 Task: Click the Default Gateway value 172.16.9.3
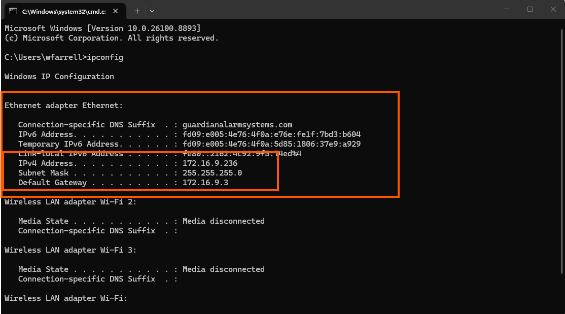[x=205, y=183]
